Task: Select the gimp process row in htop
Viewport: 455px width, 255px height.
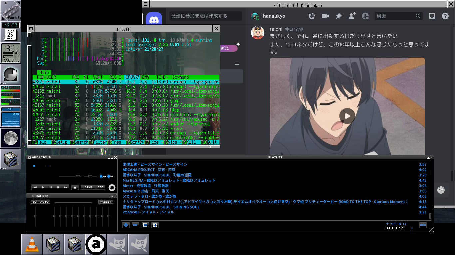Action: (126, 100)
